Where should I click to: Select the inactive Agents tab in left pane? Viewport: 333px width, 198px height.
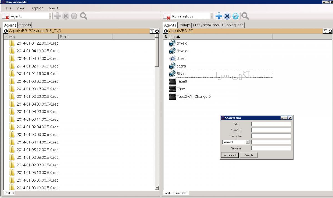pyautogui.click(x=25, y=25)
